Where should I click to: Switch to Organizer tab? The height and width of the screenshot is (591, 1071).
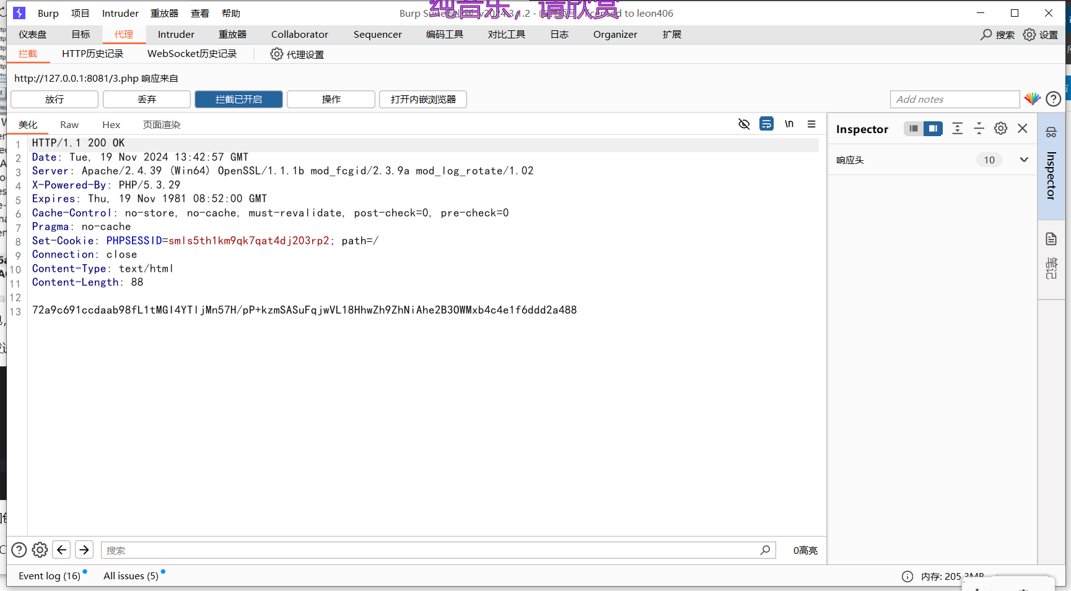pyautogui.click(x=615, y=35)
